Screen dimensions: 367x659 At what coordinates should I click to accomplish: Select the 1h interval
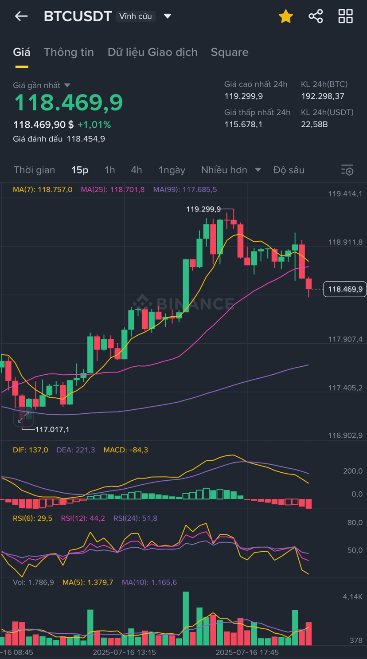click(109, 170)
